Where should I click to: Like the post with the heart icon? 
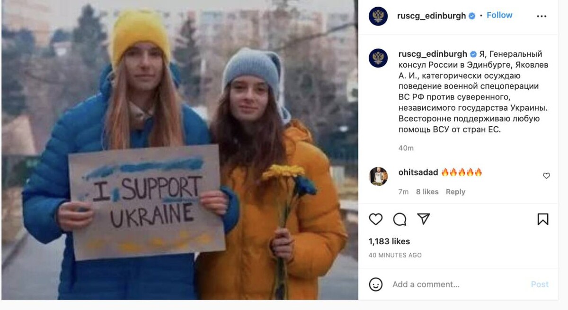pos(375,220)
